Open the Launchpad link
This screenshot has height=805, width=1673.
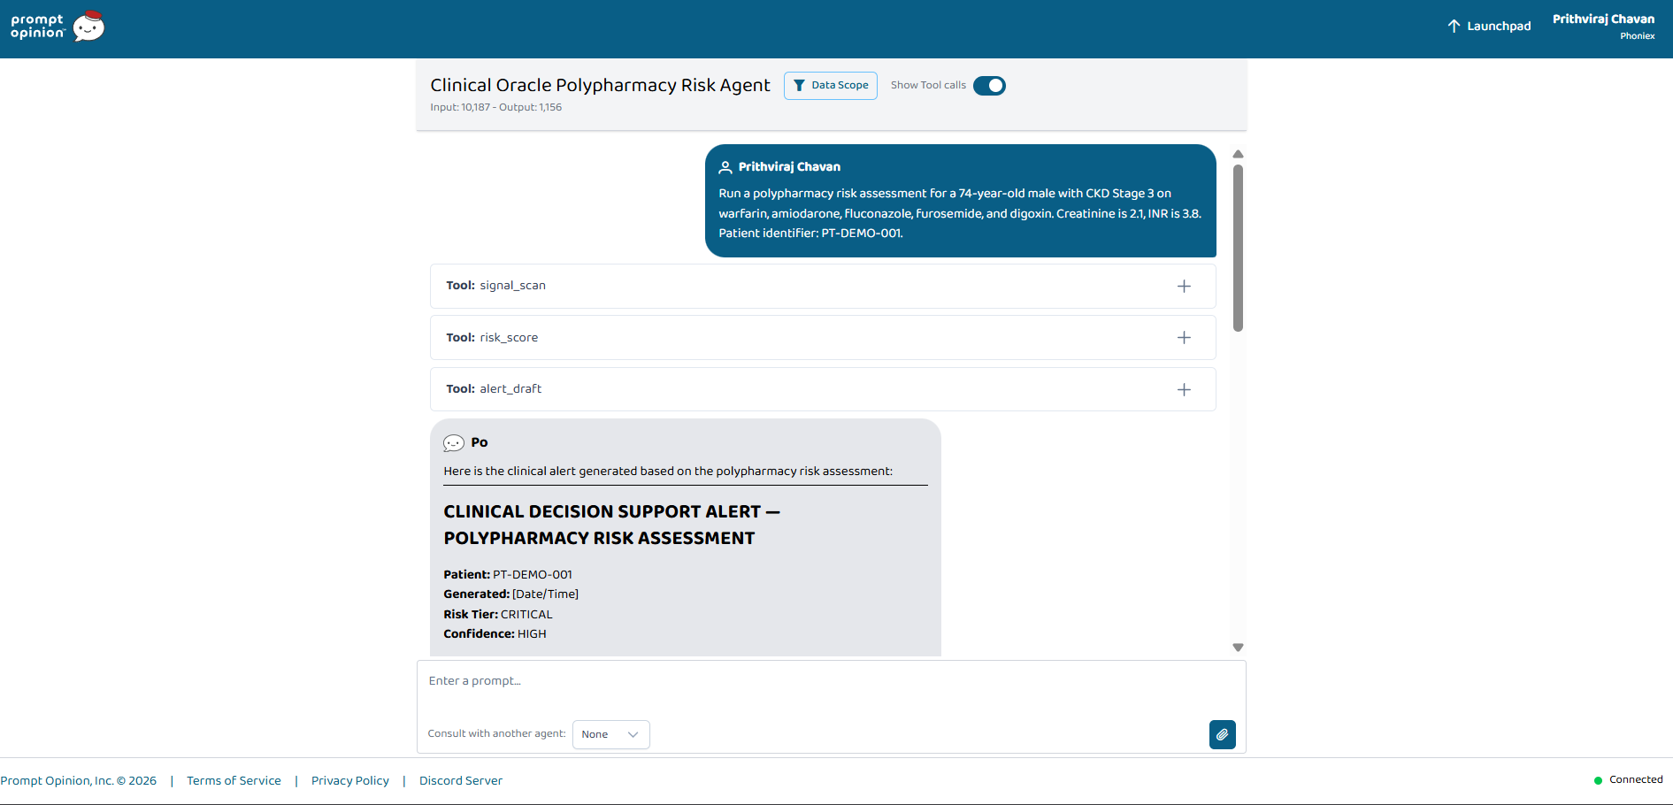(x=1489, y=26)
